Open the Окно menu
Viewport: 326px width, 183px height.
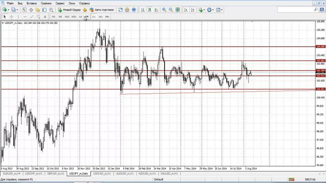click(72, 4)
